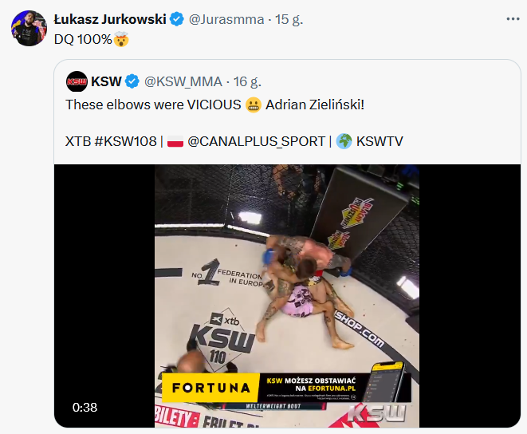
Task: Click the verified badge next to KSW
Action: [x=132, y=81]
